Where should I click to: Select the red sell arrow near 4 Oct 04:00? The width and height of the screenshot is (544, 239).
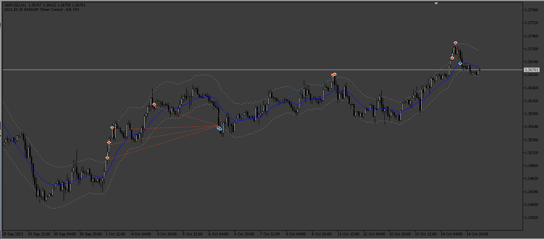point(154,105)
